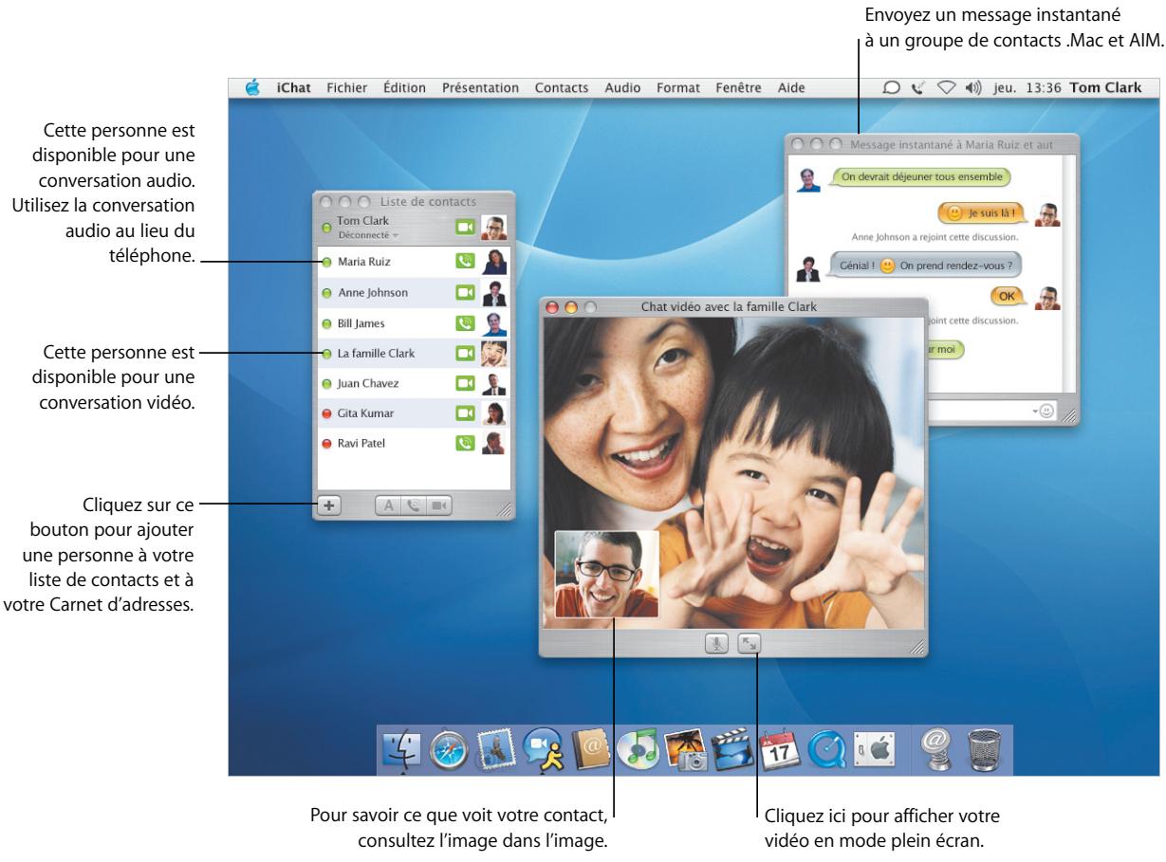Click the audio phone icon next to Bill James
This screenshot has width=1166, height=862.
[x=465, y=323]
